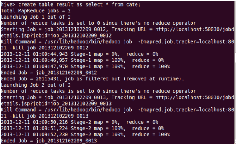Click '-kill job_201312102209_0012' text
This screenshot has height=145, width=237.
49,48
